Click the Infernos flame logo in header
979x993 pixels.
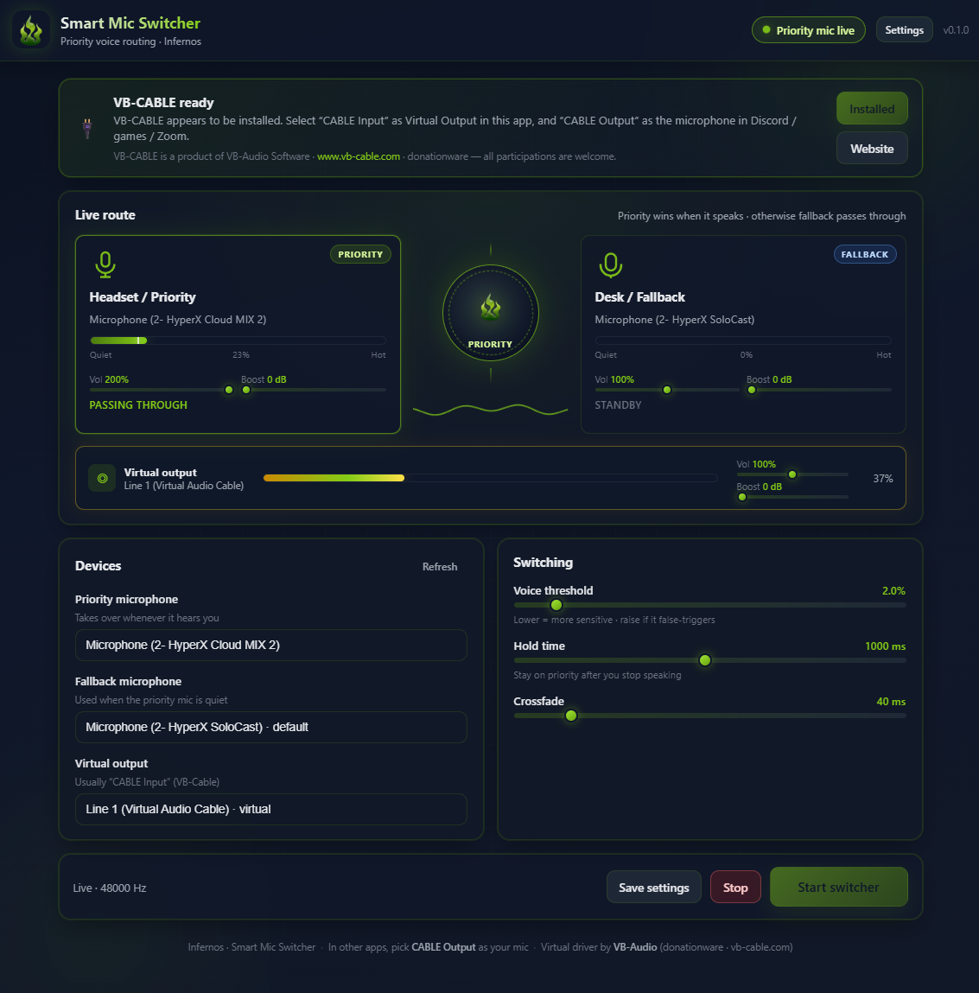[31, 30]
